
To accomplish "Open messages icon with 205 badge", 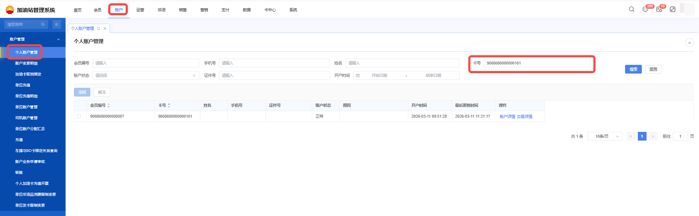I will coord(645,9).
